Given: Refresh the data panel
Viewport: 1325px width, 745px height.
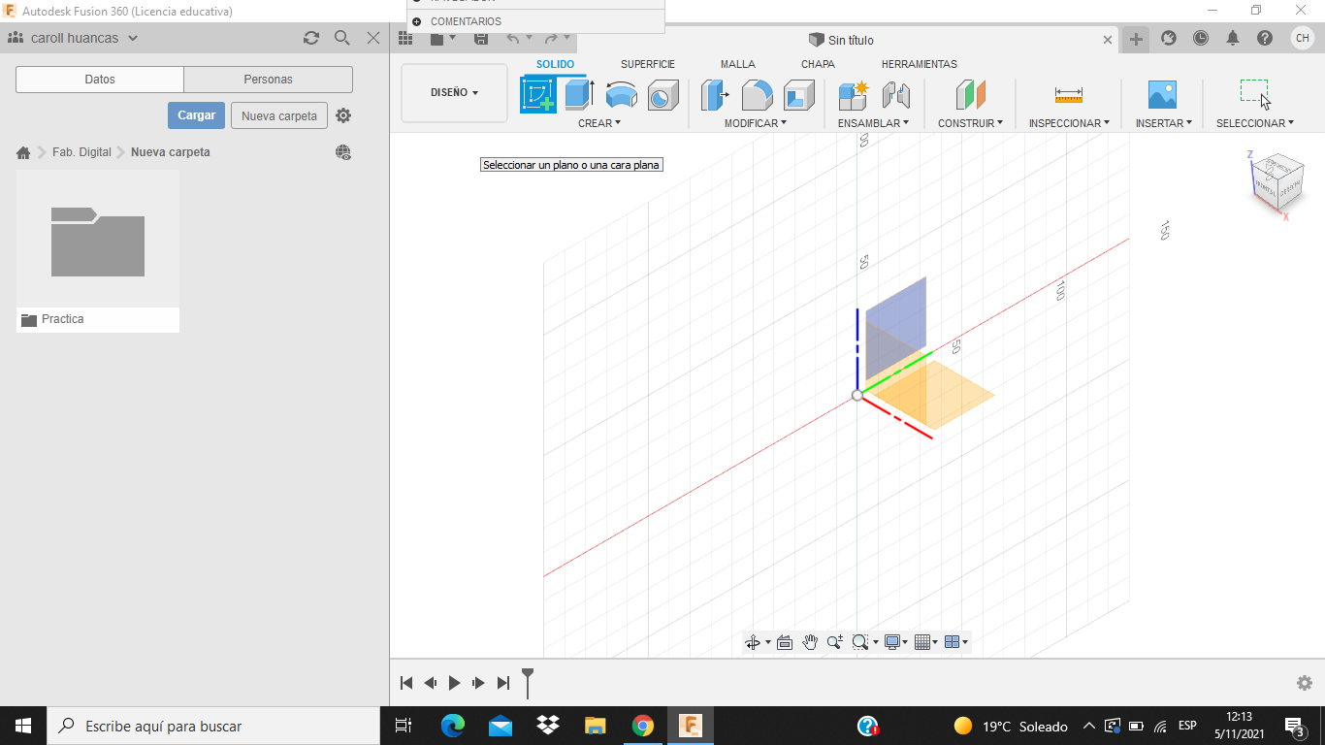Looking at the screenshot, I should tap(311, 38).
